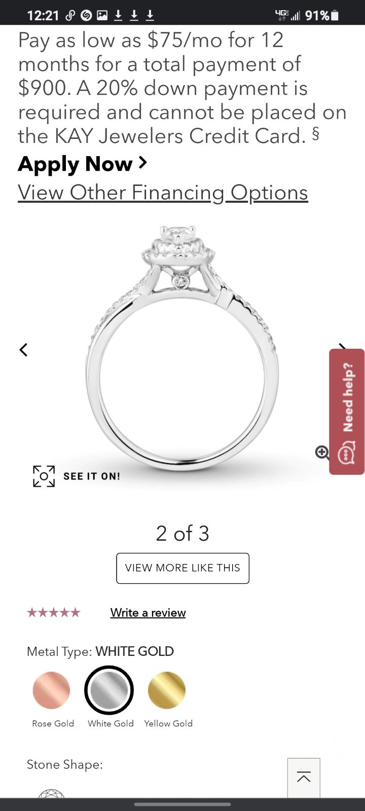The width and height of the screenshot is (365, 811).
Task: Open the Need help? chat widget
Action: click(x=347, y=412)
